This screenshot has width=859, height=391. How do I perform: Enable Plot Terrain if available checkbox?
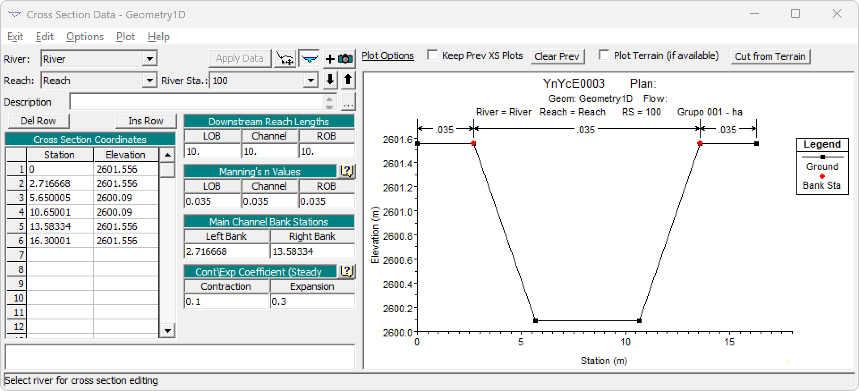click(x=604, y=55)
